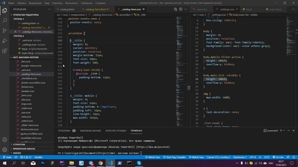This screenshot has width=298, height=167.
Task: Close the terminal panel
Action: point(293,130)
